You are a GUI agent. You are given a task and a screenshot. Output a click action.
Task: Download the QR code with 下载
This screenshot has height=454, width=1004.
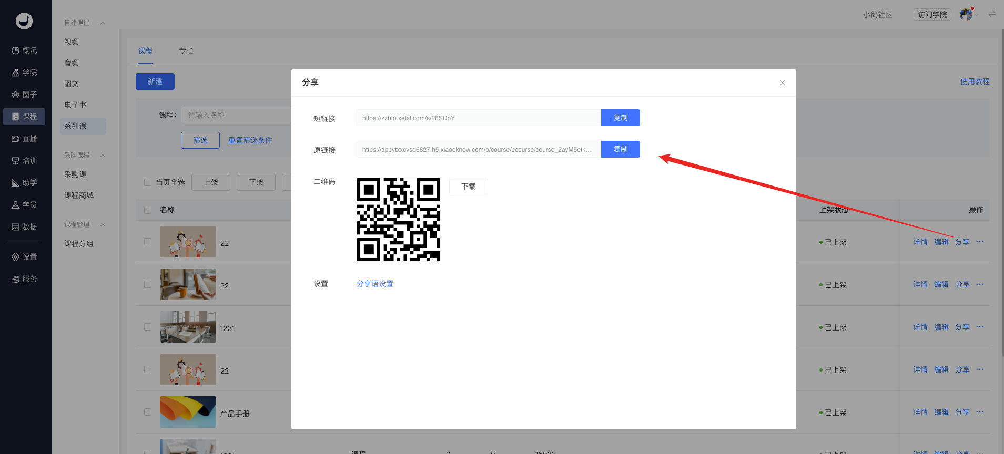(x=469, y=186)
